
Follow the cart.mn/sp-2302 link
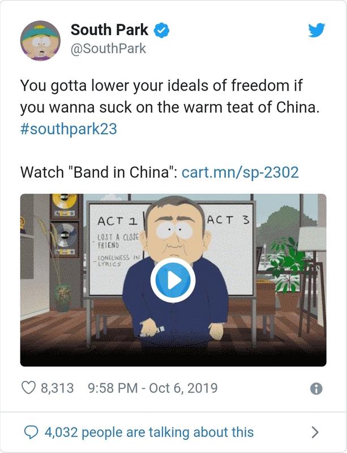click(x=240, y=172)
